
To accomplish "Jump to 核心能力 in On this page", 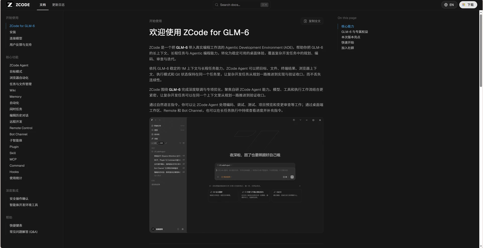I will click(348, 26).
